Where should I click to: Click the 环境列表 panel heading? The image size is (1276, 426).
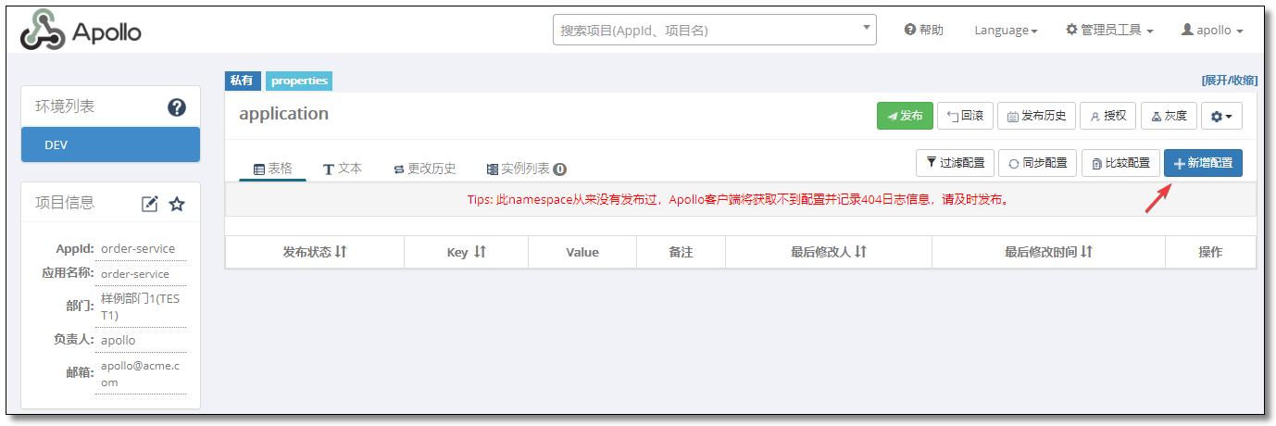click(x=65, y=106)
